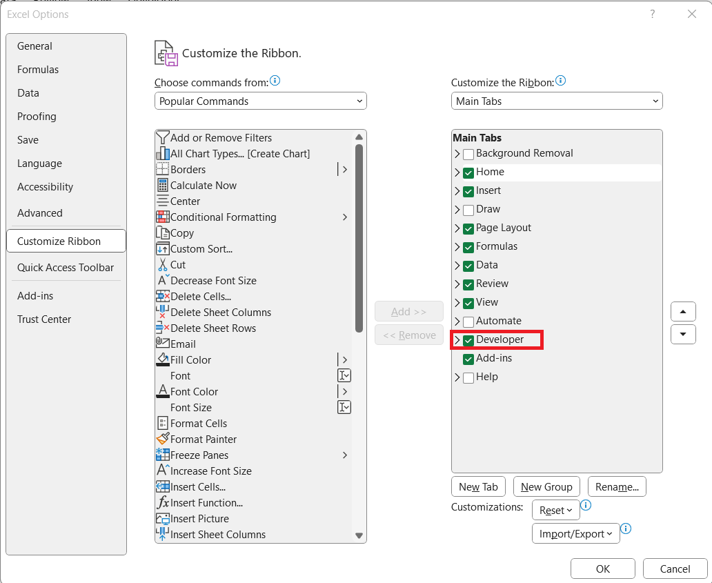The image size is (712, 583).
Task: Uncheck the Home tab checkbox
Action: [x=468, y=172]
